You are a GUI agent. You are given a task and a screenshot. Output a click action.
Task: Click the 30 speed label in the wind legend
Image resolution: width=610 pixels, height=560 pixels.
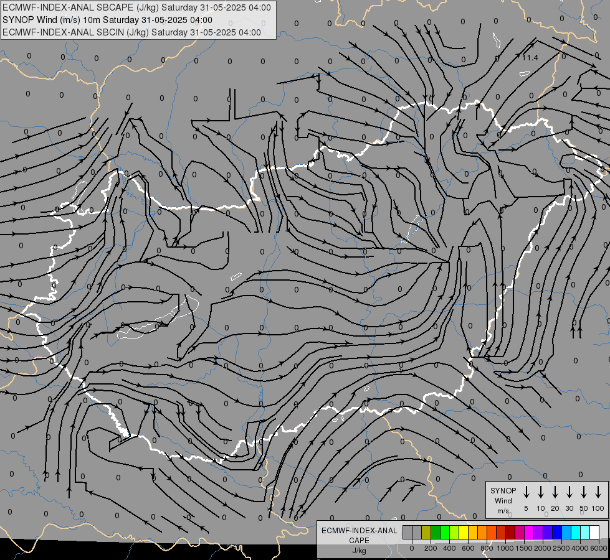569,508
